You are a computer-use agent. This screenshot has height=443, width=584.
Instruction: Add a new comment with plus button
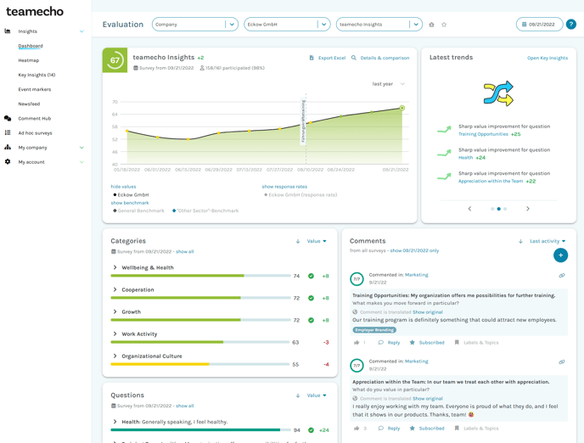click(560, 255)
